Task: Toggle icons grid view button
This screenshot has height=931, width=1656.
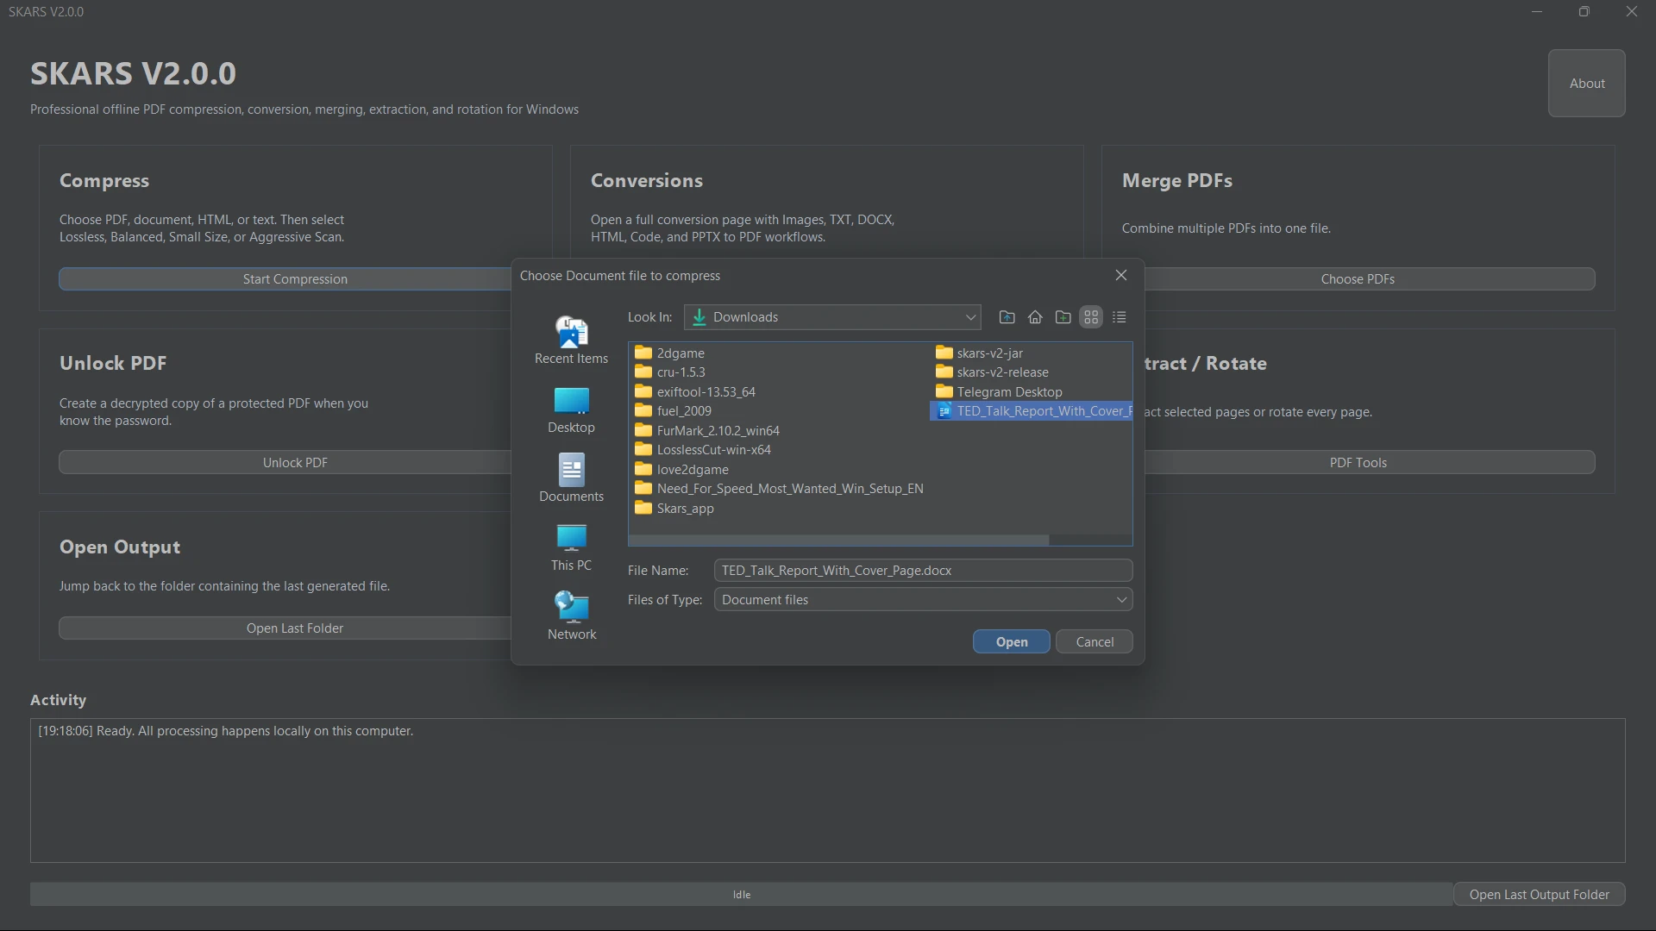Action: [1091, 317]
